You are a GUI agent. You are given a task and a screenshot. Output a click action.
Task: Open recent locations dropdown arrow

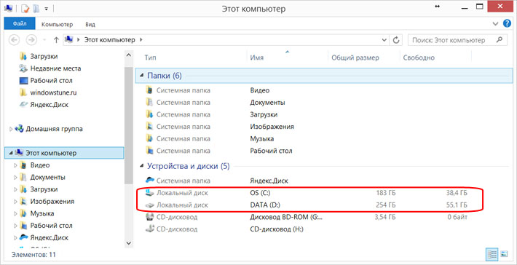click(x=44, y=40)
